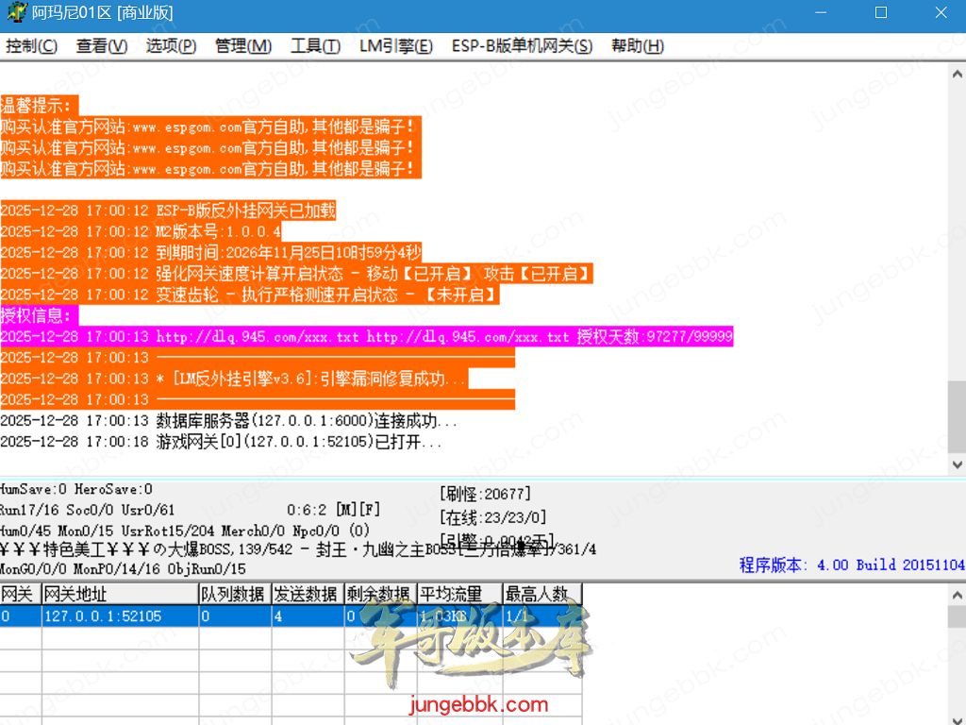
Task: Click the 平均流量 column header
Action: (x=458, y=594)
